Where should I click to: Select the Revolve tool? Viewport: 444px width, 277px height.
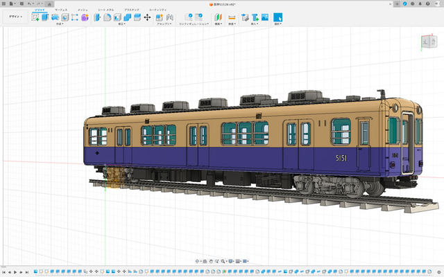click(55, 17)
